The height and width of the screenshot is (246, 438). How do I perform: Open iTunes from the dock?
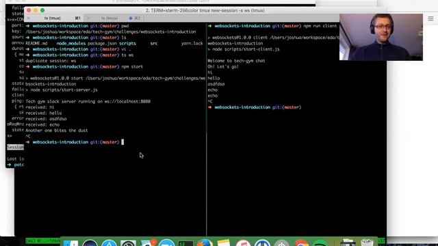coord(243,243)
